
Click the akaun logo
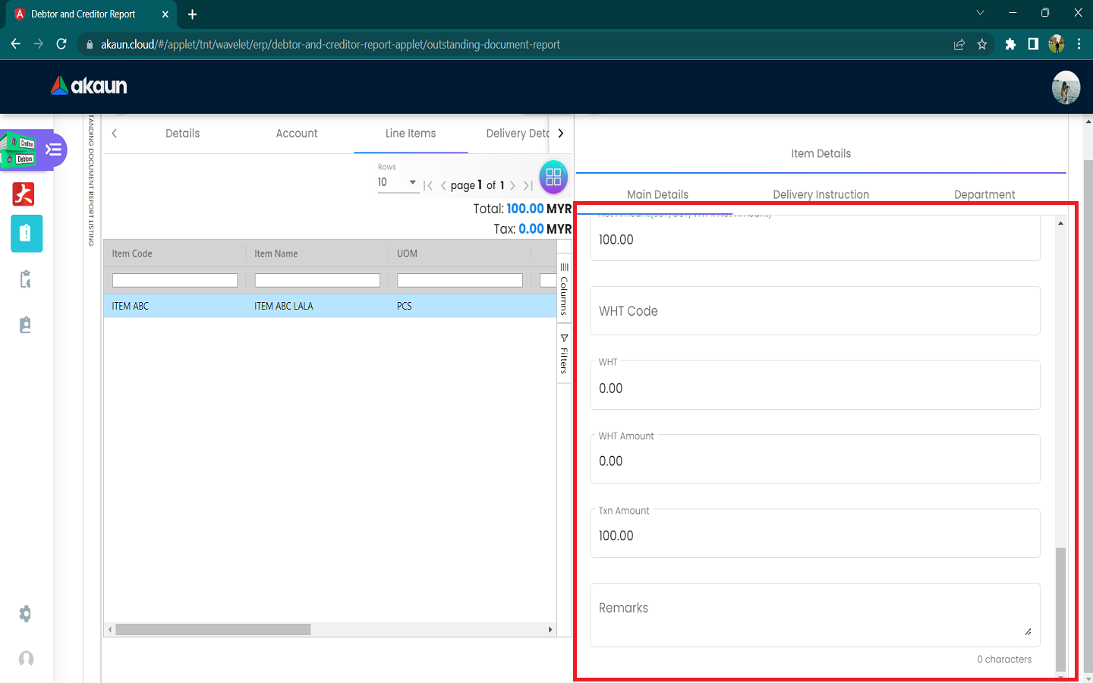click(89, 86)
